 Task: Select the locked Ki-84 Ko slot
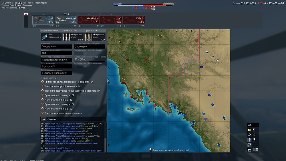coord(134,20)
